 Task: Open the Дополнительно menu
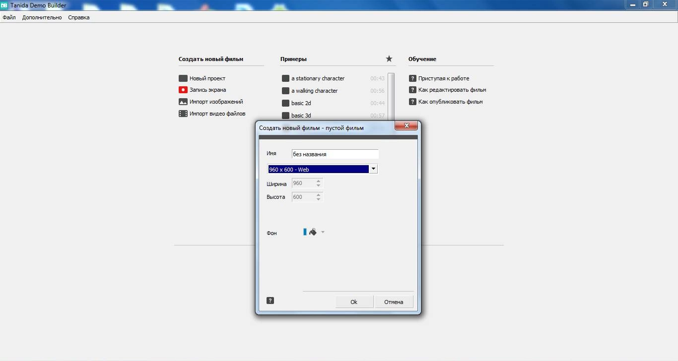(x=42, y=17)
